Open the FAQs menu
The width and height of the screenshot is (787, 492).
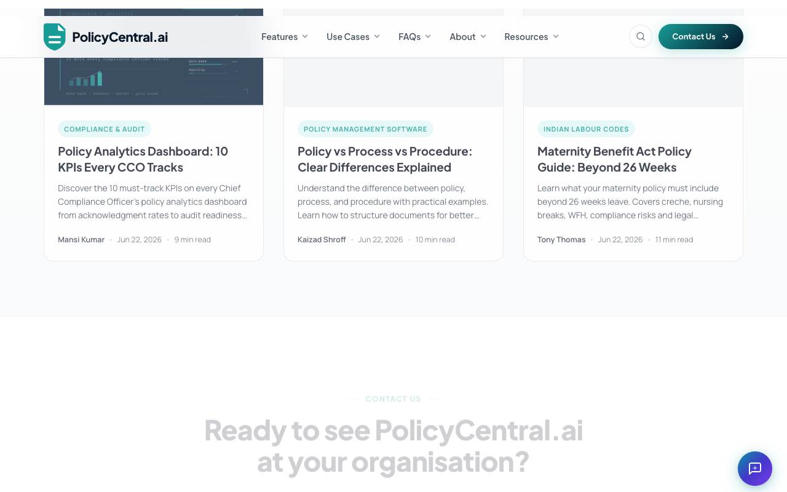pyautogui.click(x=415, y=36)
